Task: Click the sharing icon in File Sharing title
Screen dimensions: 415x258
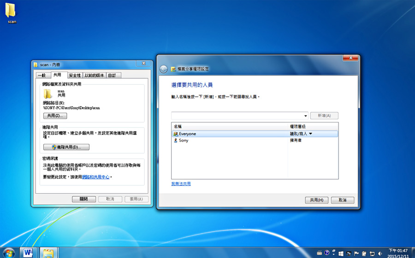Action: pyautogui.click(x=173, y=69)
